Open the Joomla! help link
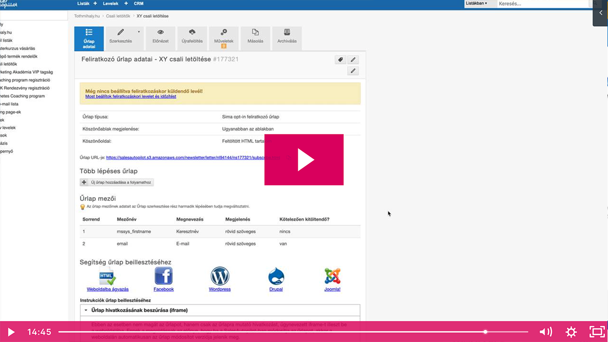This screenshot has height=342, width=608. pyautogui.click(x=332, y=289)
